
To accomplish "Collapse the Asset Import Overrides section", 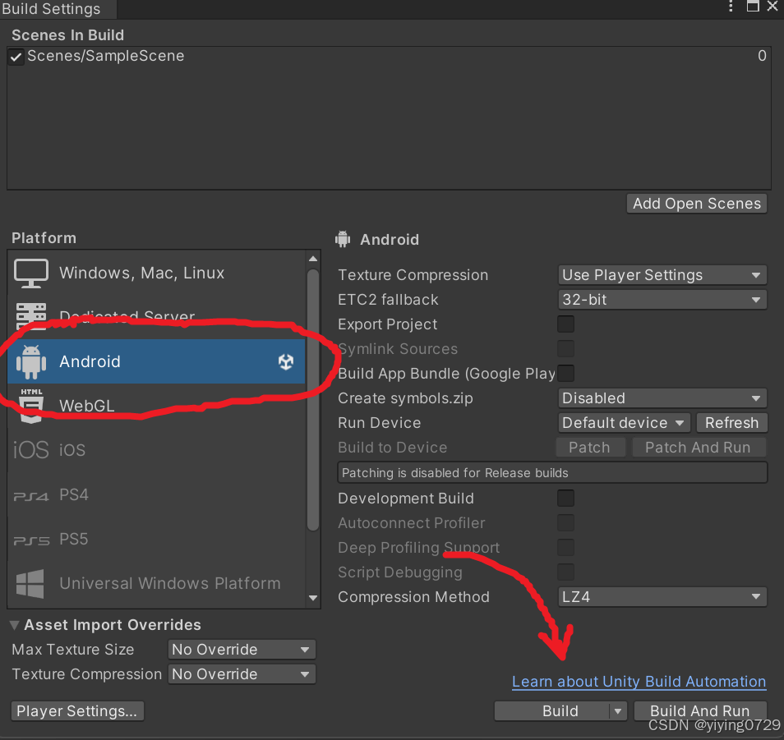I will coord(15,625).
